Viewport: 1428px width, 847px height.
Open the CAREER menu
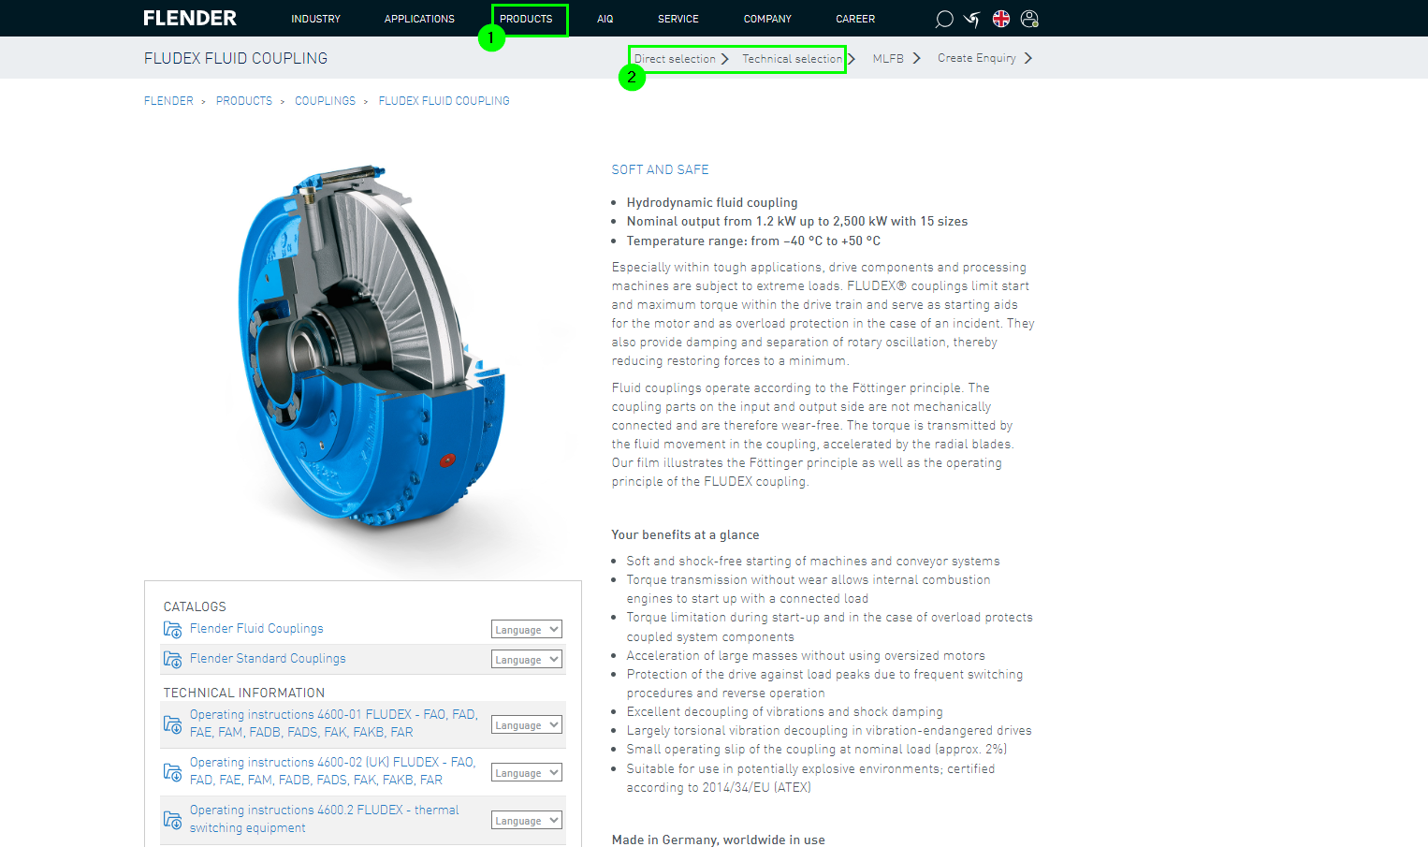855,19
